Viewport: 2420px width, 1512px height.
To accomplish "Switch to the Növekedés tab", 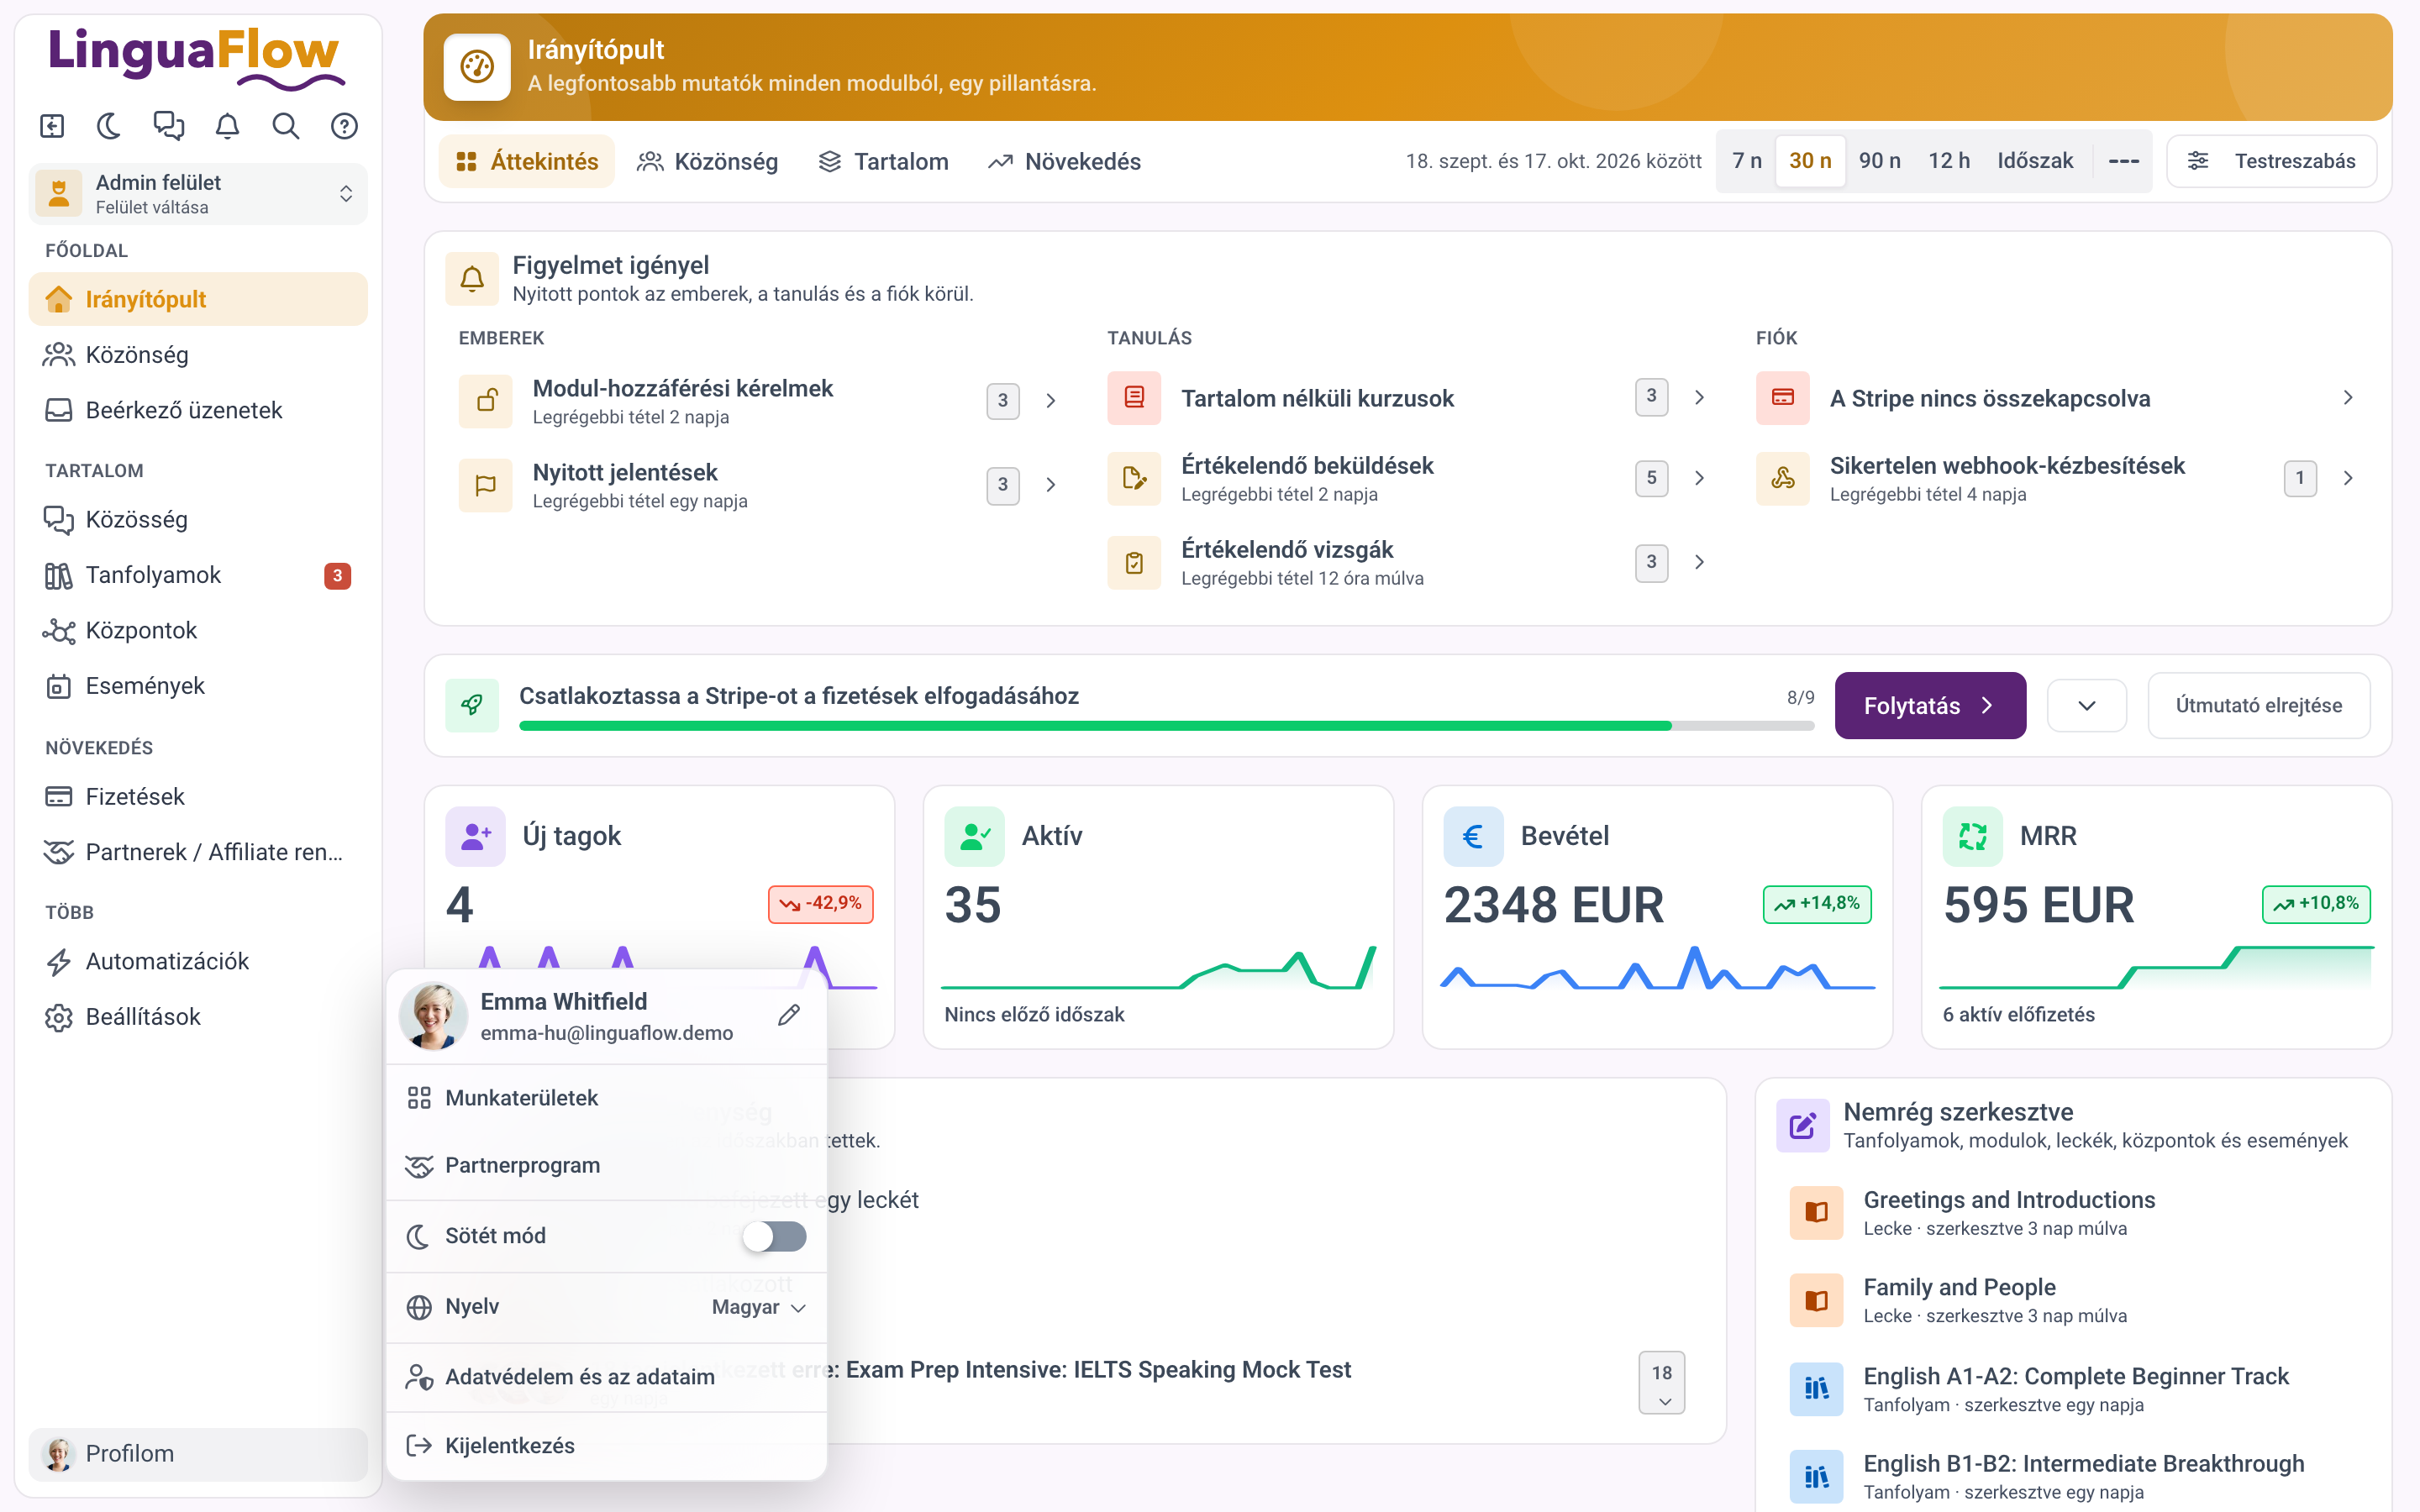I will coord(1064,161).
